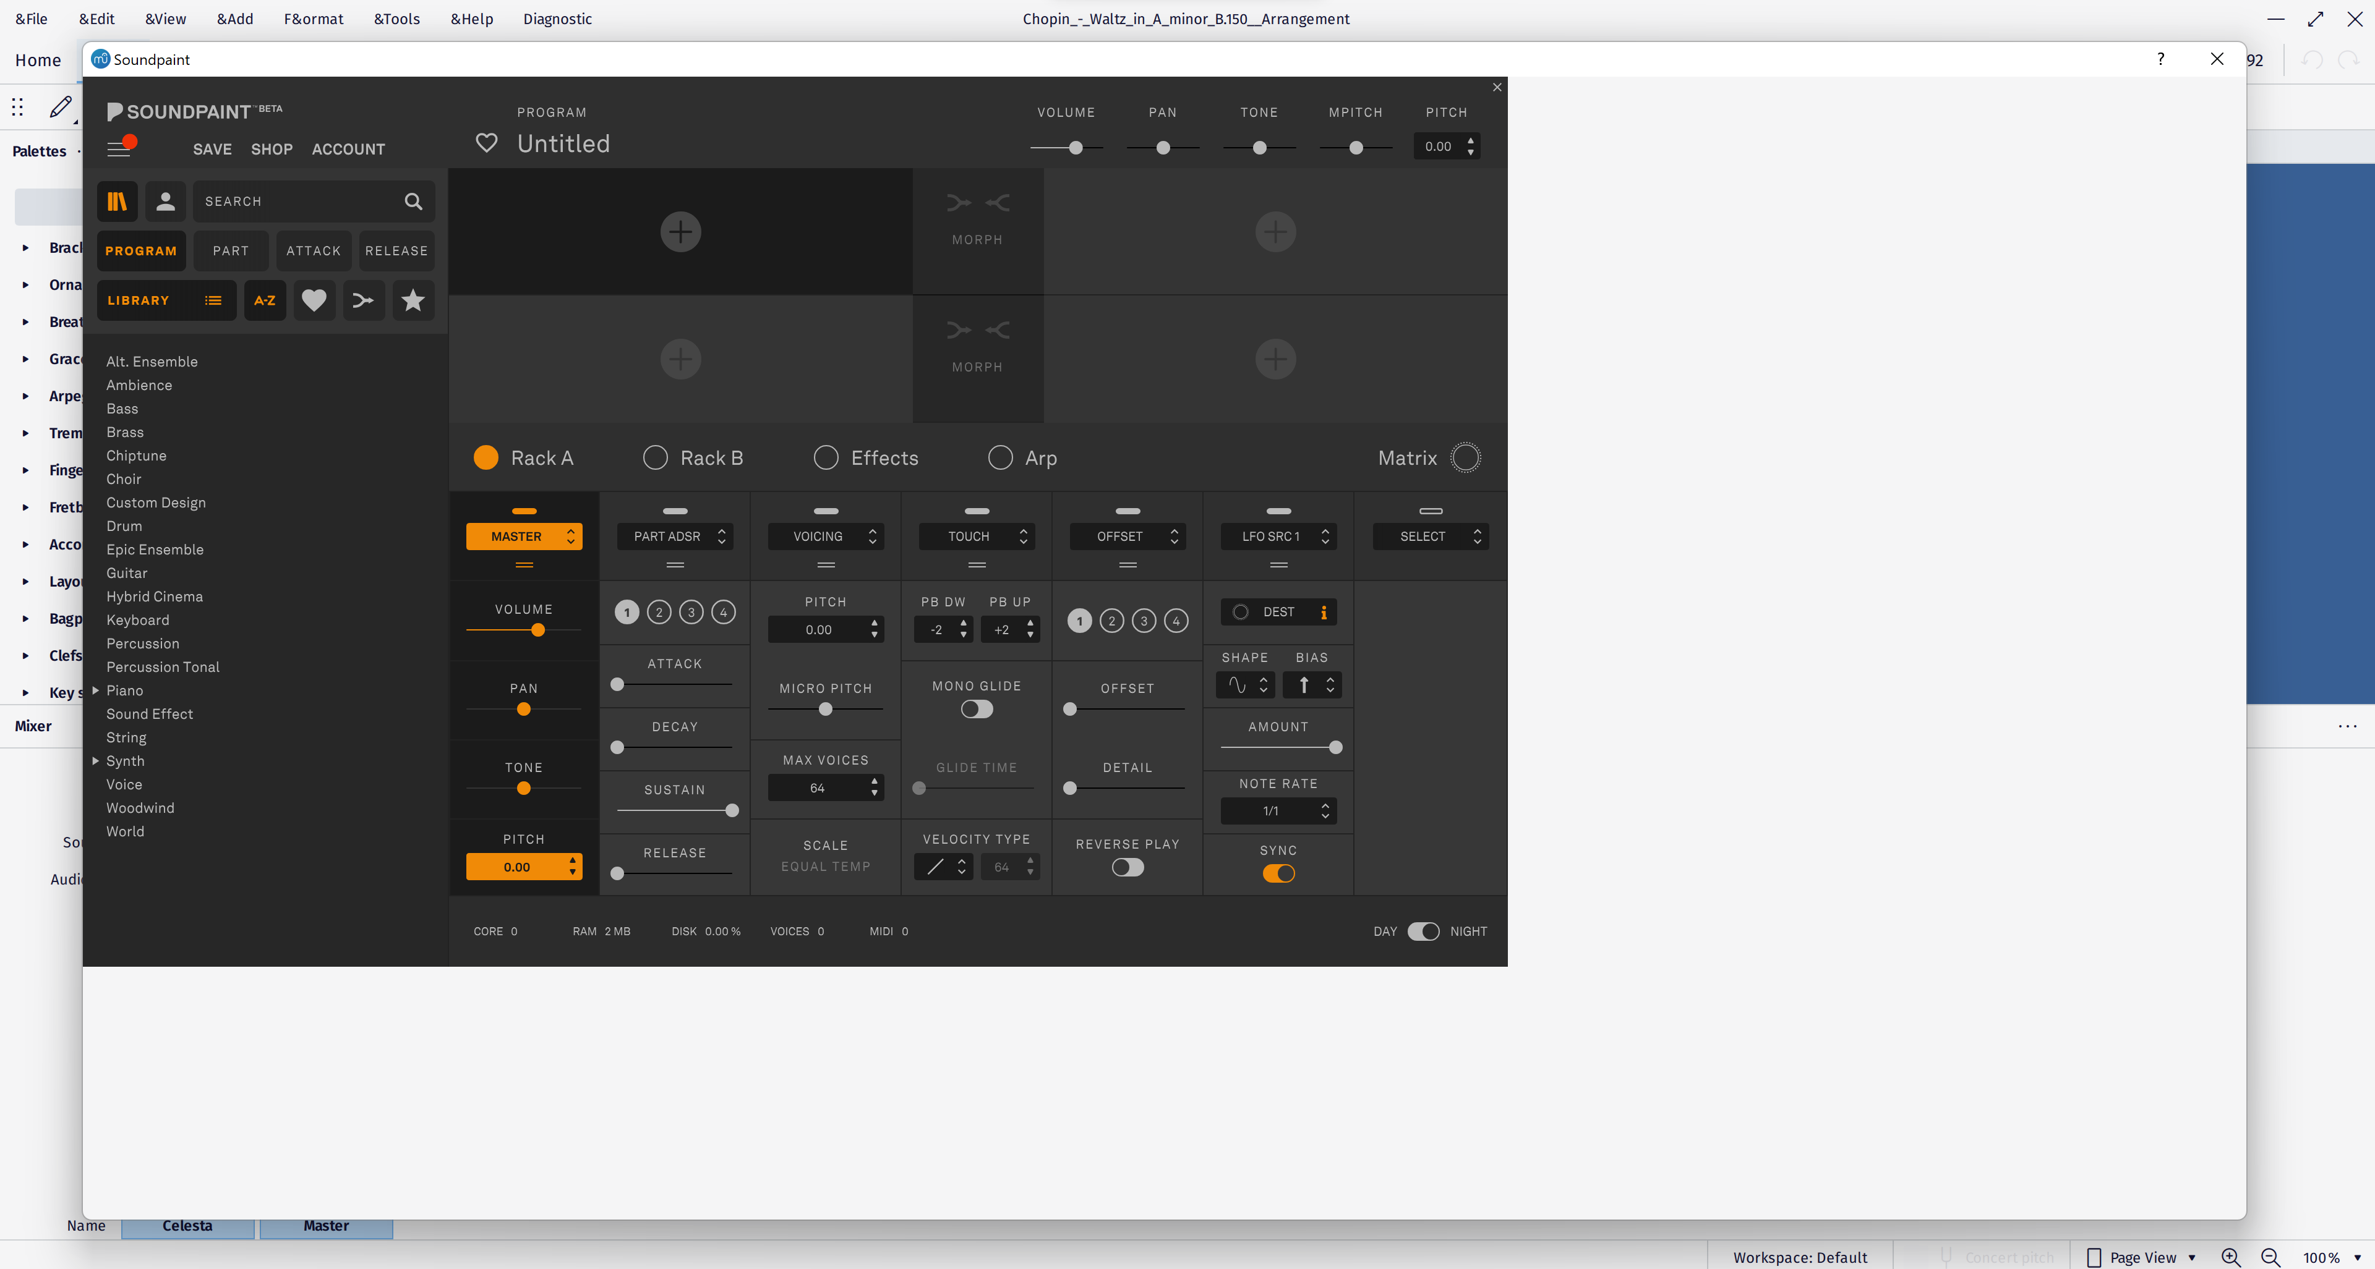2375x1269 pixels.
Task: Turn off the Sync toggle
Action: pyautogui.click(x=1278, y=873)
